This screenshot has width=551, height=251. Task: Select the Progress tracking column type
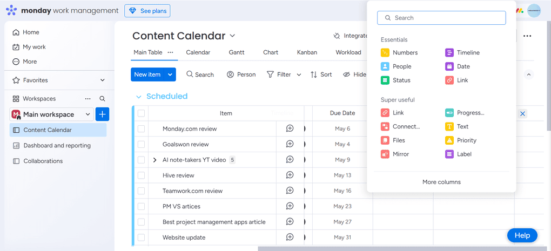click(465, 113)
